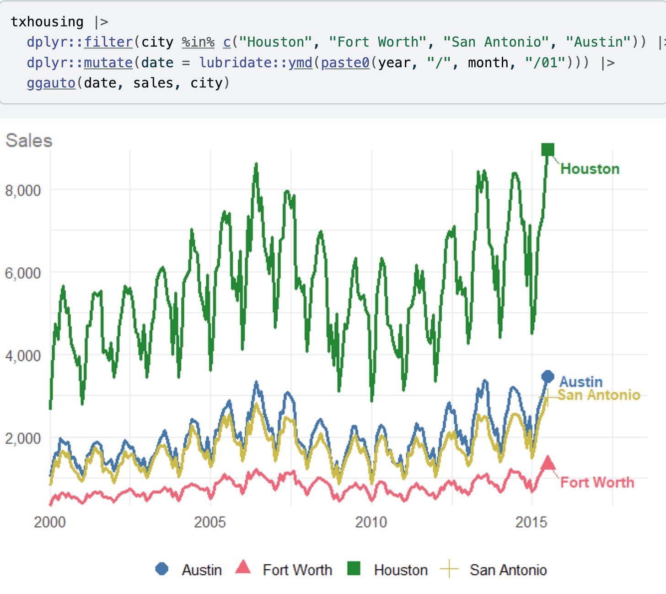
Task: Select the green Houston end-point square marker
Action: [x=548, y=150]
